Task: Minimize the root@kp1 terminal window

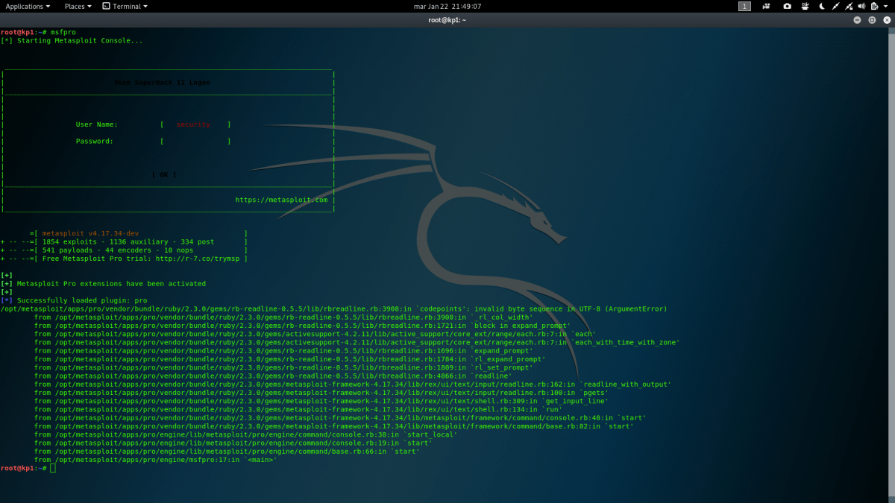Action: 858,19
